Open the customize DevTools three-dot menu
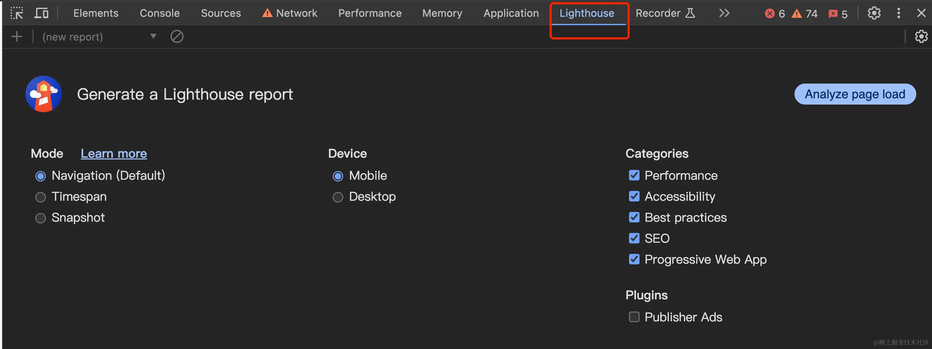Screen dimensions: 932x349 (x=898, y=13)
